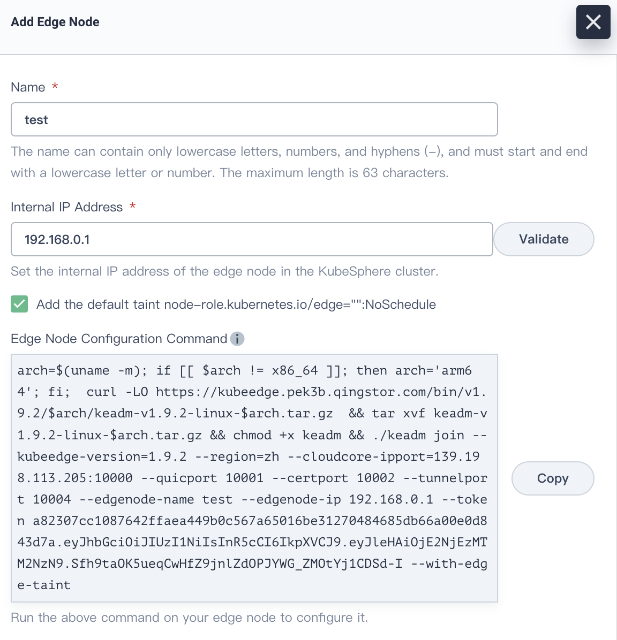Screen dimensions: 617x640
Task: Click inside the Name text field showing test
Action: pyautogui.click(x=254, y=119)
